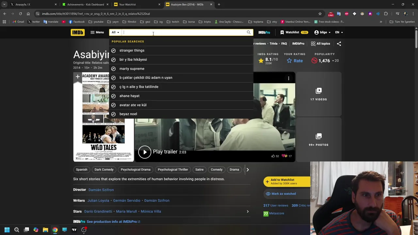Image resolution: width=418 pixels, height=235 pixels.
Task: Open Watchlist from the IMDb header
Action: tap(294, 32)
